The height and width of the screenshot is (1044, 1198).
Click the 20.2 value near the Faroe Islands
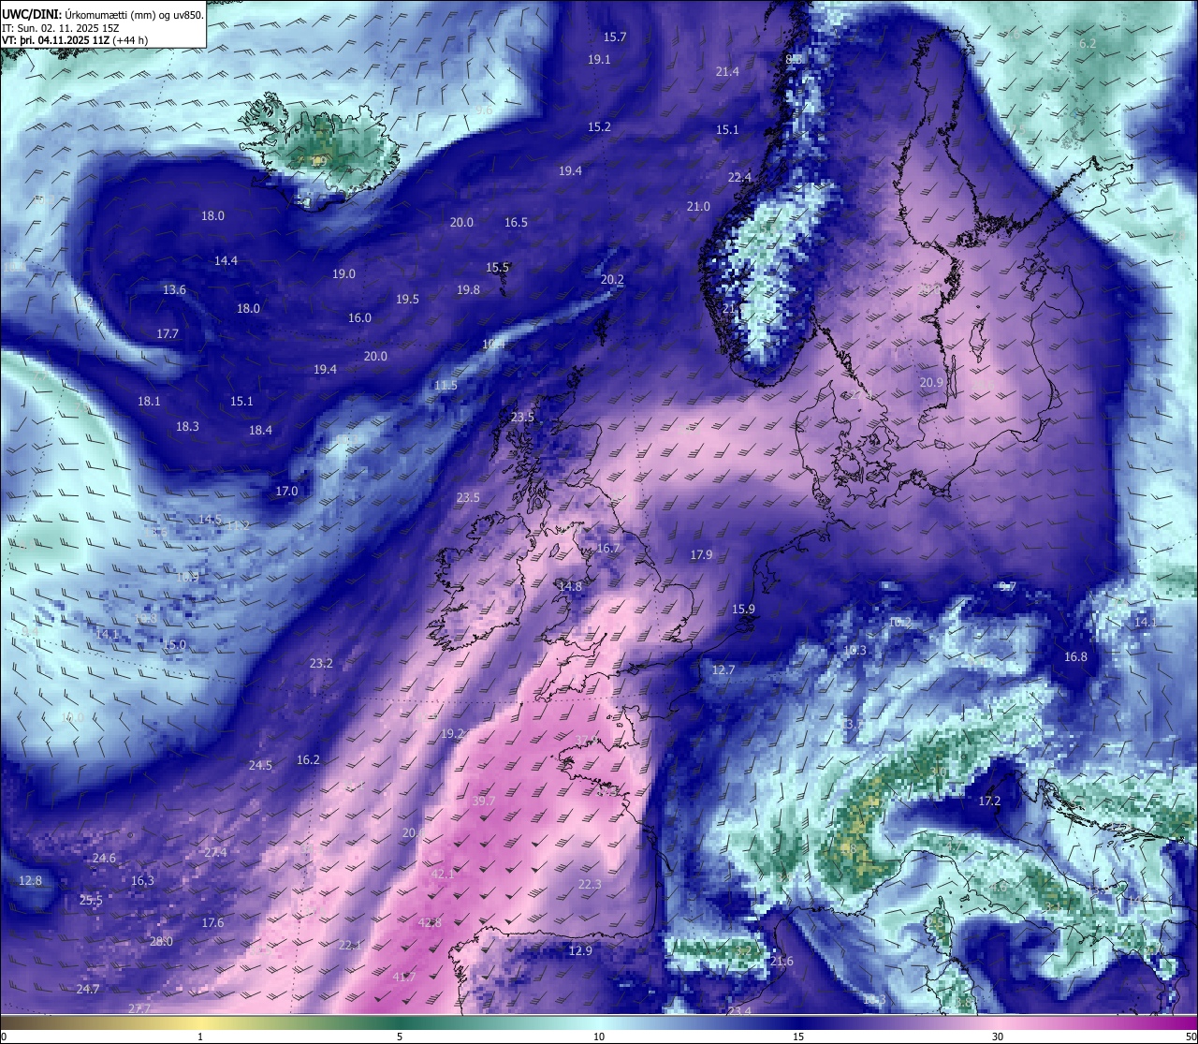click(612, 279)
